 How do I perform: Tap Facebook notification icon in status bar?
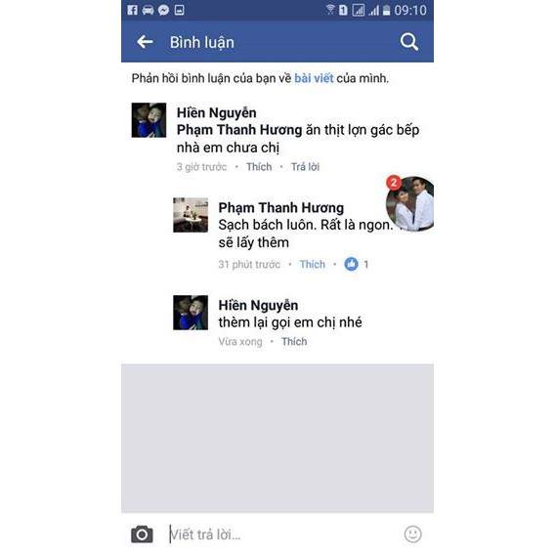coord(132,10)
